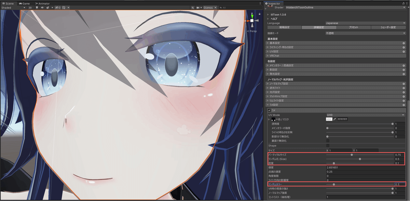Select the Inspector tab

[x=273, y=3]
